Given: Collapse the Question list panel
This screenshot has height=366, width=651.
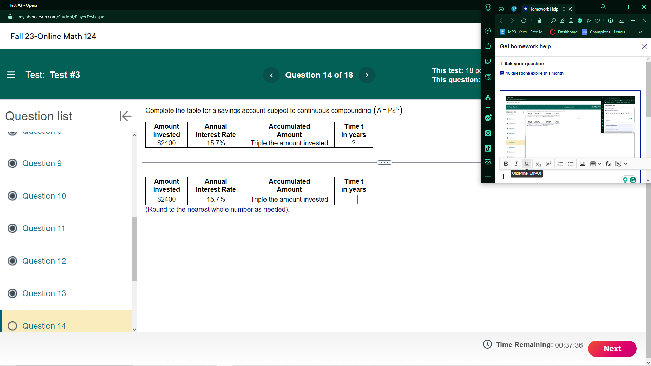Looking at the screenshot, I should (x=125, y=116).
